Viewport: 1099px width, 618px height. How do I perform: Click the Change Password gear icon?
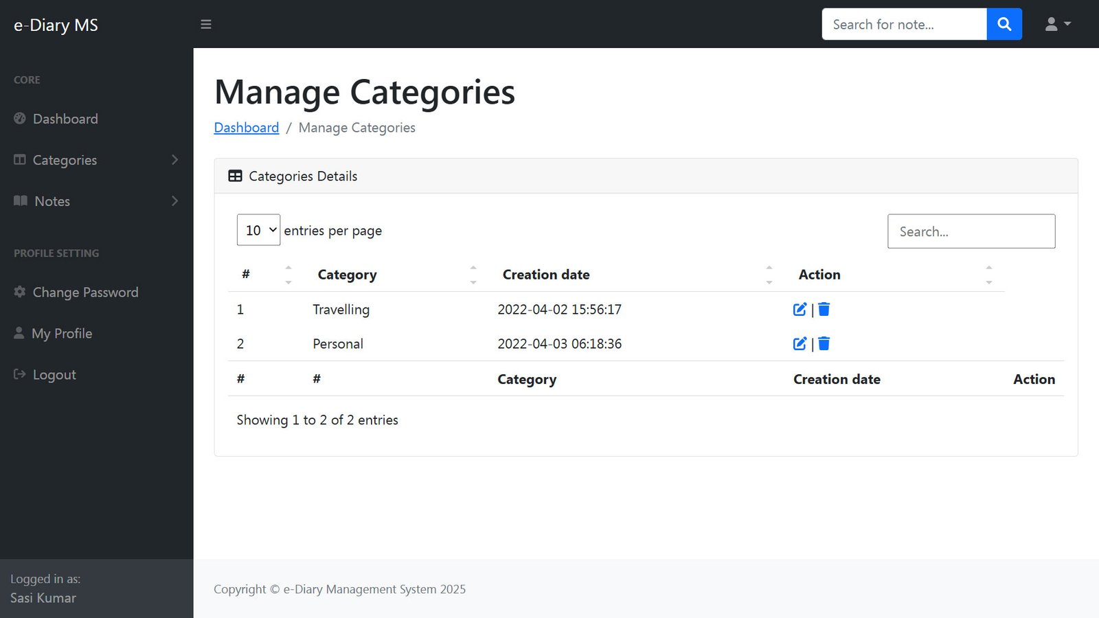point(20,291)
